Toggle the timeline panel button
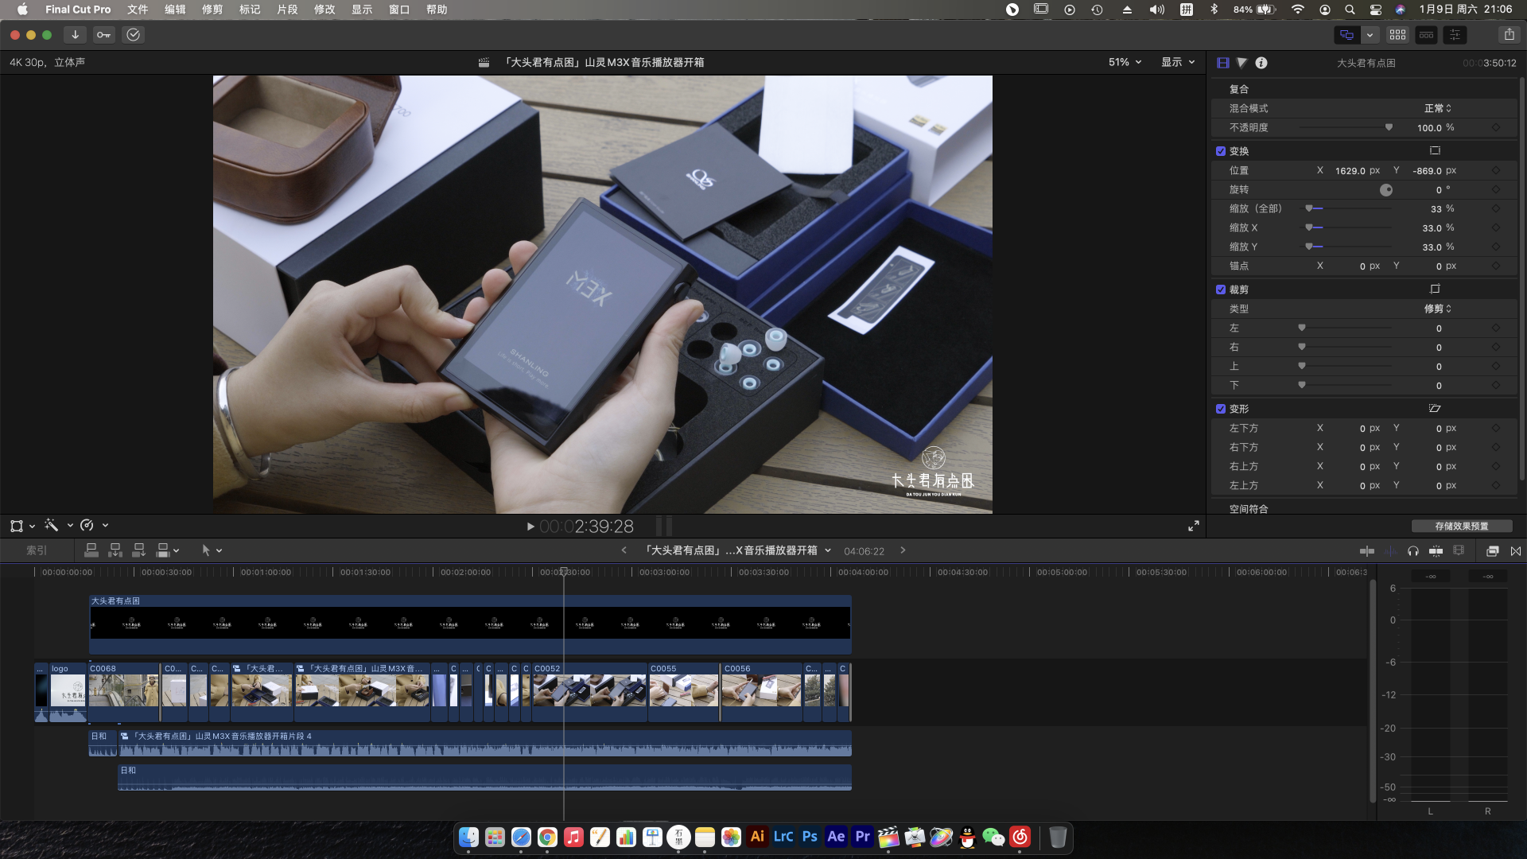 [x=1426, y=34]
